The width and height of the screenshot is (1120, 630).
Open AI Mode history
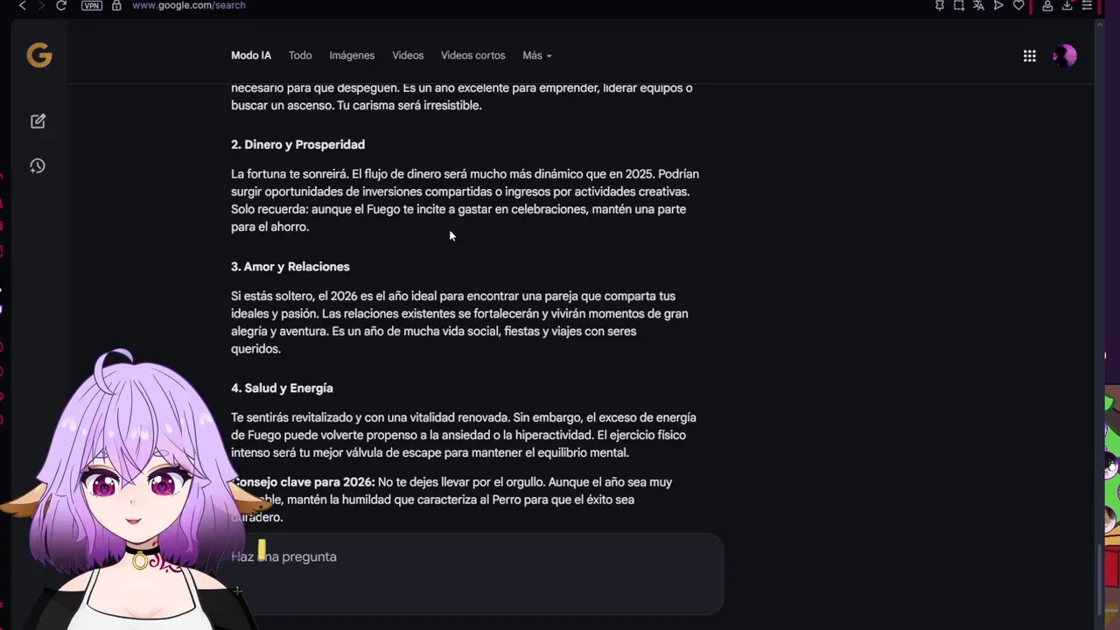pos(38,166)
